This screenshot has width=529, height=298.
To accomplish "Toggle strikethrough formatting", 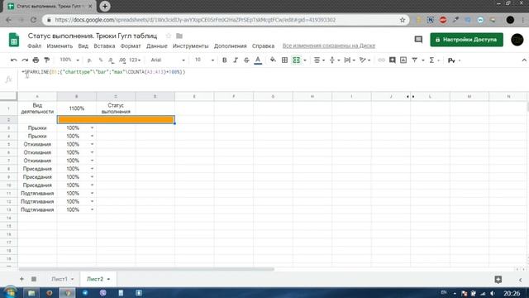I will [246, 60].
